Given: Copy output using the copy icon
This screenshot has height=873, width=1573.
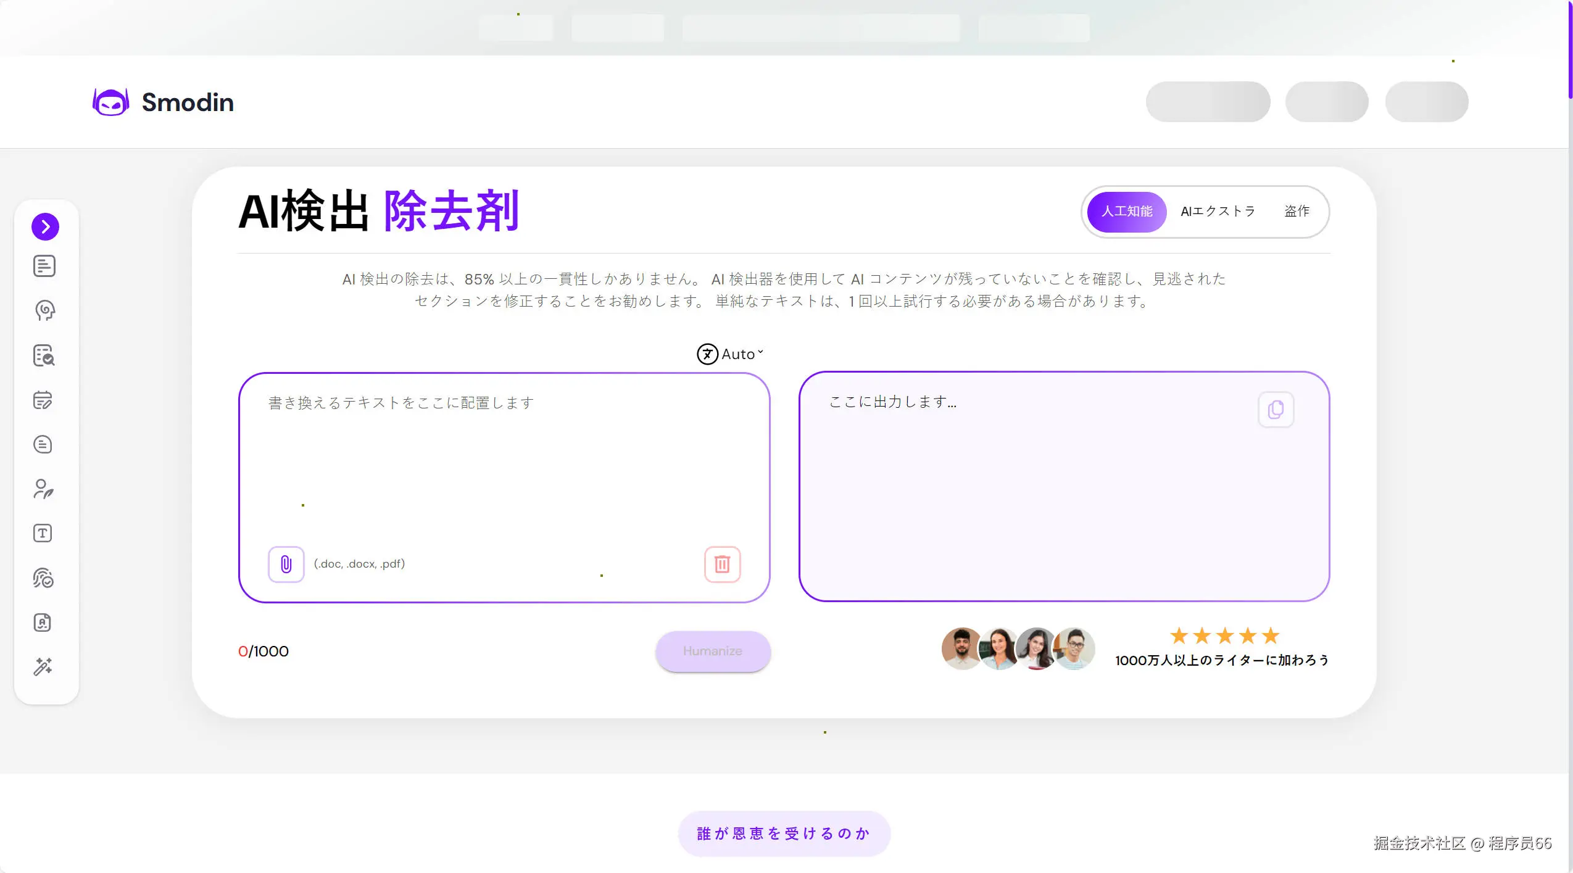Looking at the screenshot, I should click(x=1276, y=410).
